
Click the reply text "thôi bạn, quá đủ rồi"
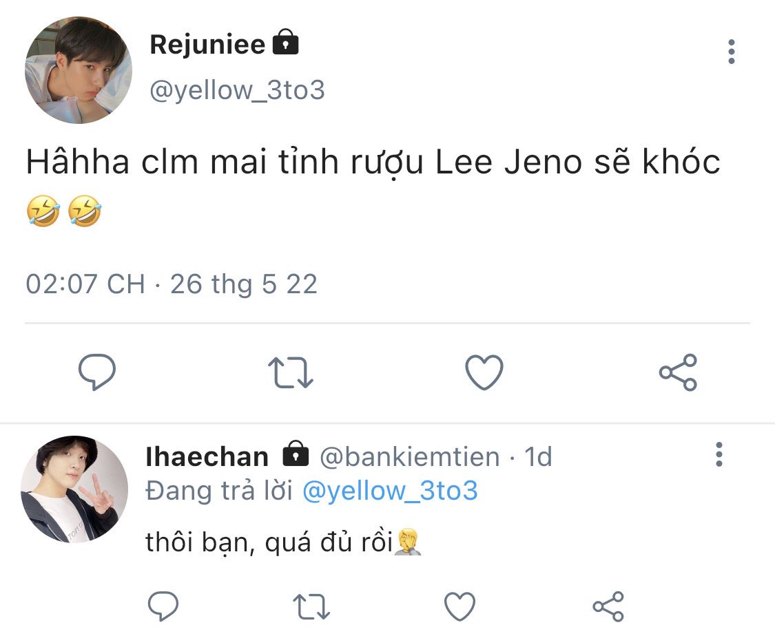tap(269, 542)
